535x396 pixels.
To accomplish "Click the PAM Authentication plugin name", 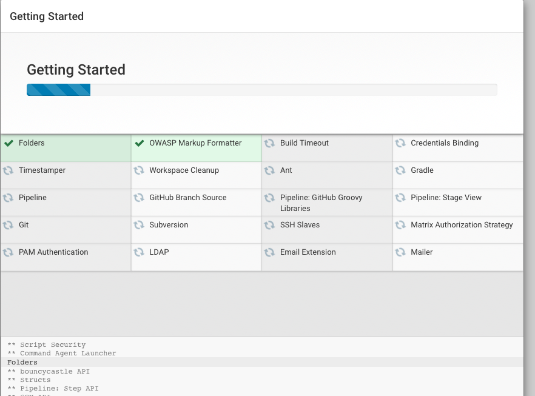I will click(x=53, y=252).
